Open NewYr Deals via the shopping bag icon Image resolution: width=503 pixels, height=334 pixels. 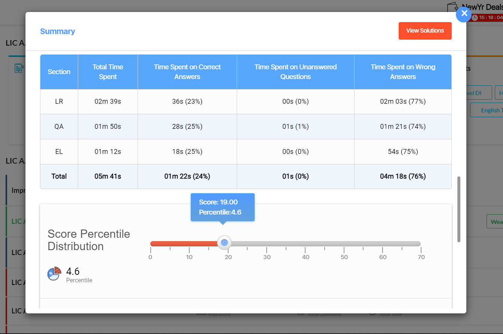point(452,7)
